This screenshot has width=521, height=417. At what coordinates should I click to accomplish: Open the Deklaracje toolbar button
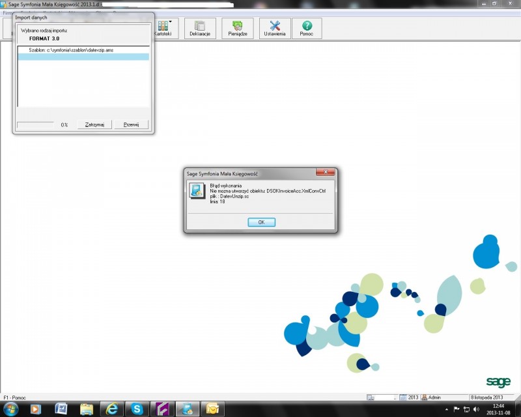click(200, 28)
